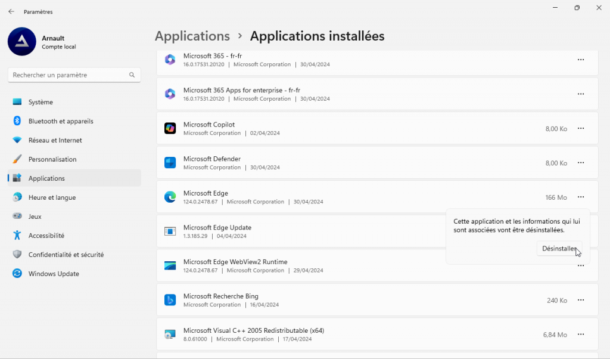Click the Arnault account name
Screen dimensions: 610x359
coord(53,38)
